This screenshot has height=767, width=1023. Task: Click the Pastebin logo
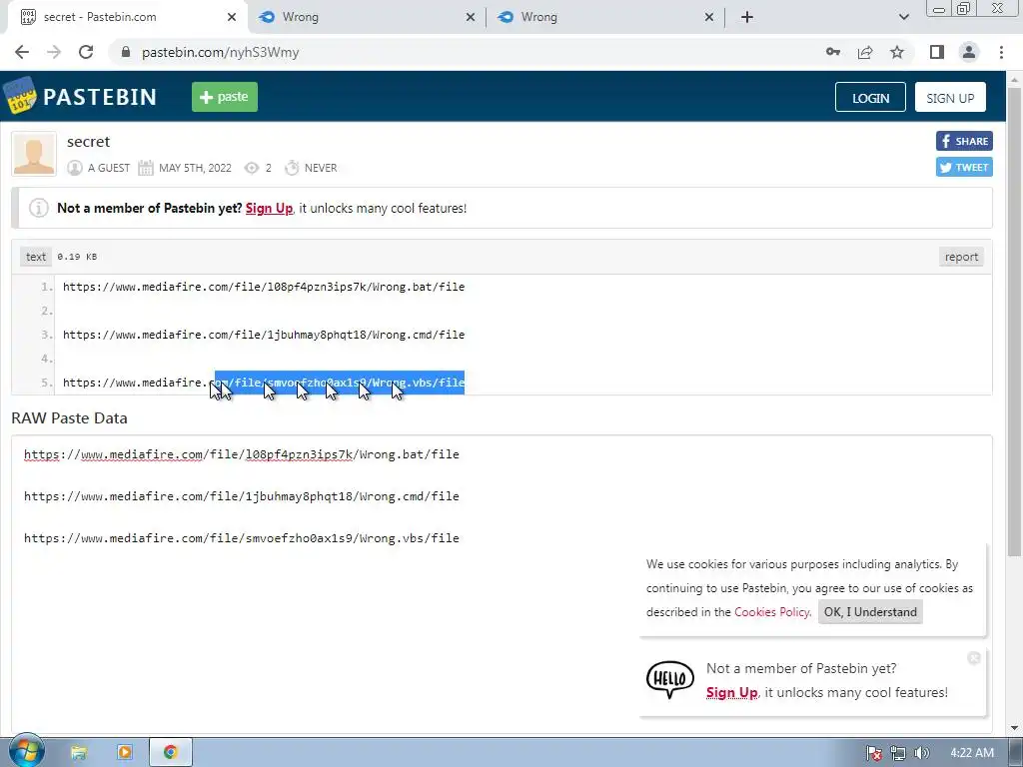coord(81,97)
